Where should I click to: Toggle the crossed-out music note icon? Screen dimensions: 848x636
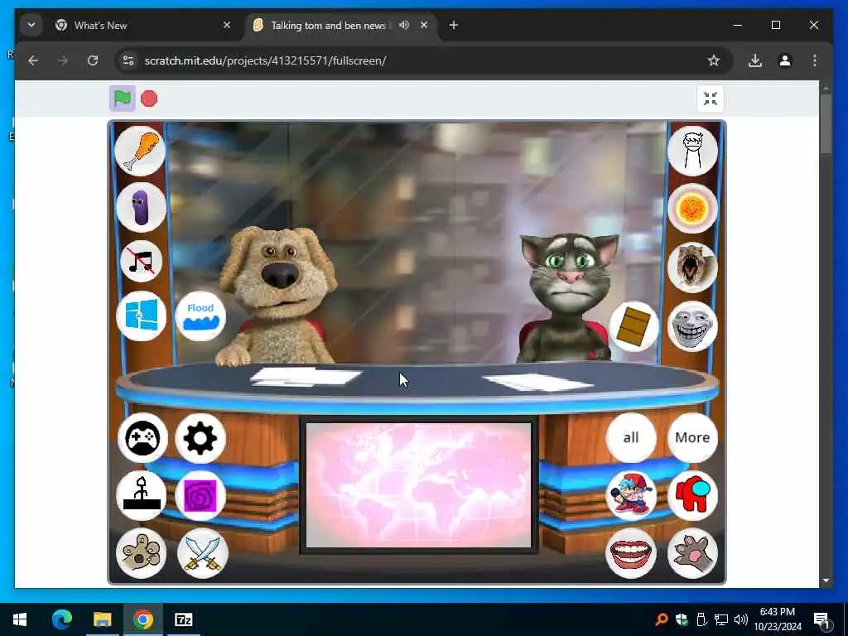[x=141, y=262]
